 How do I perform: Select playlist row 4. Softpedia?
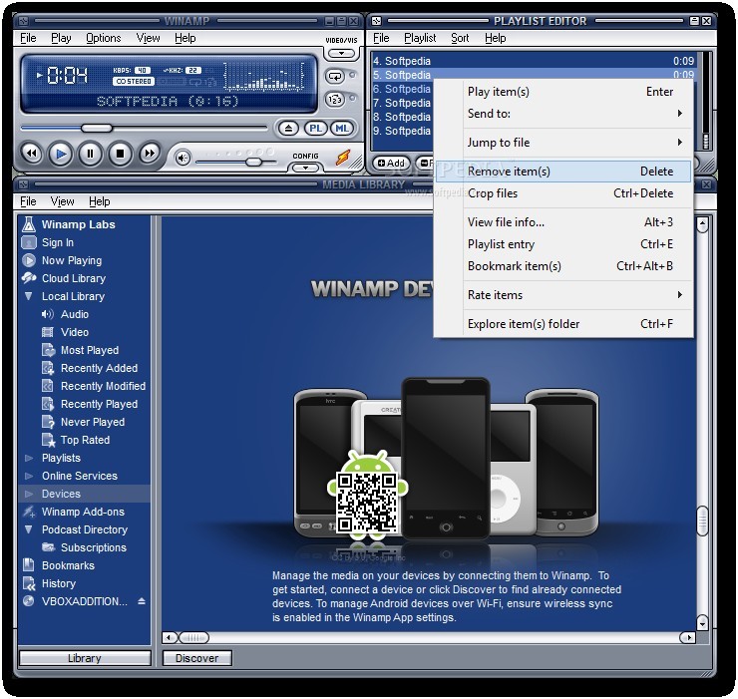click(x=534, y=61)
